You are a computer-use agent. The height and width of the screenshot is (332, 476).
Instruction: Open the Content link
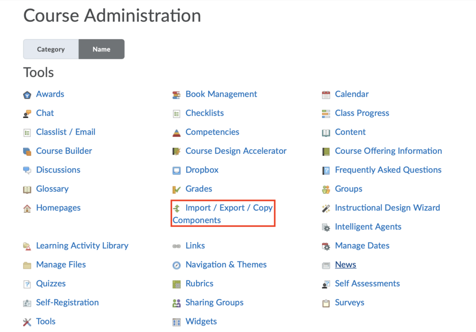(350, 132)
